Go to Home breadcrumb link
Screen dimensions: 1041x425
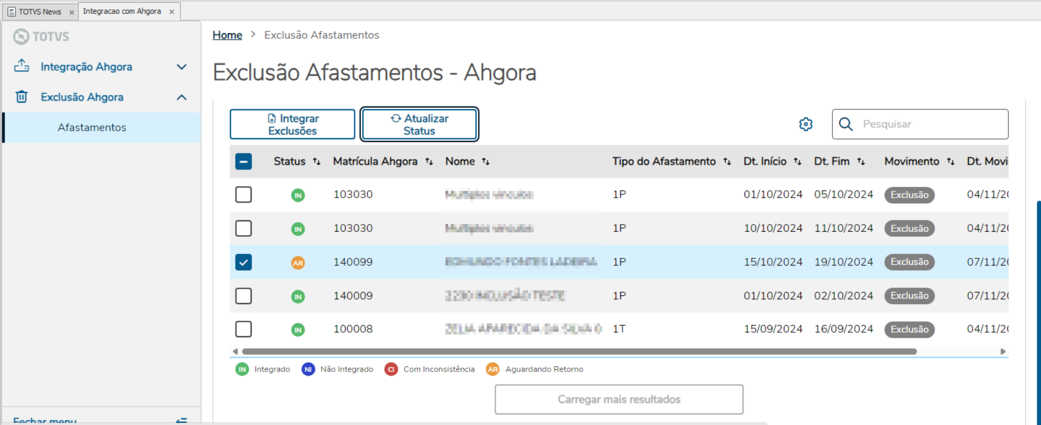point(227,35)
